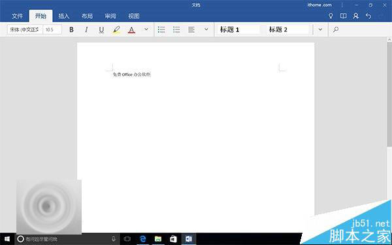Insert a bulleted list
This screenshot has height=245, width=392.
coord(161,29)
